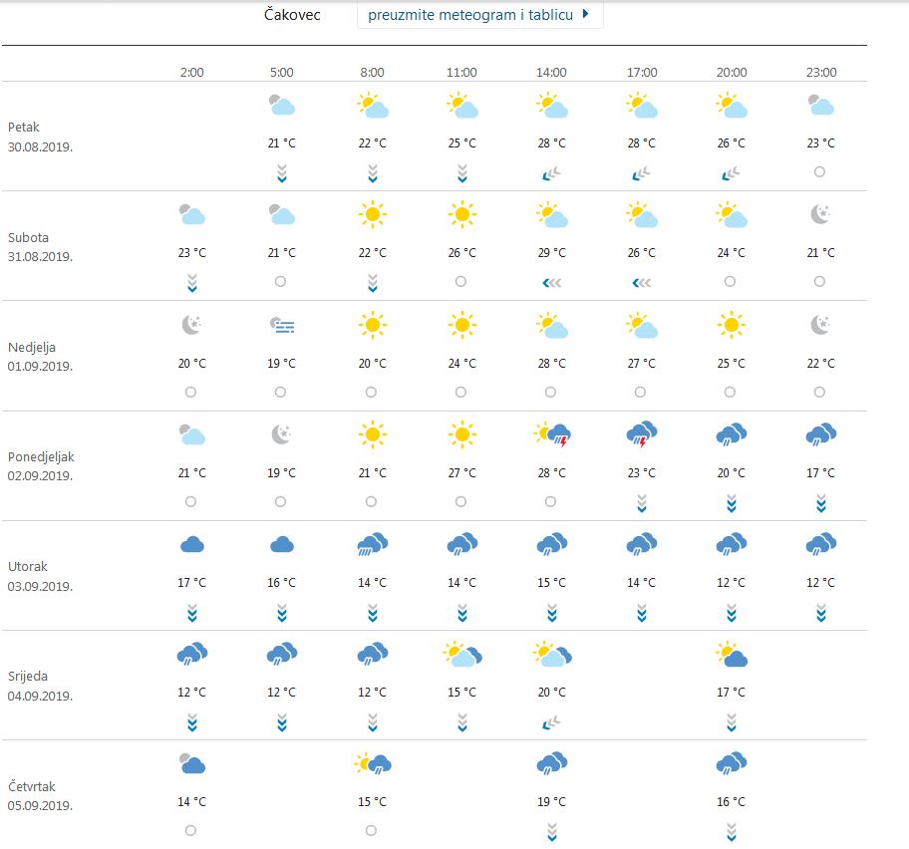The width and height of the screenshot is (909, 849).
Task: Select the wind arrow for Subota 17:00
Action: [x=642, y=283]
